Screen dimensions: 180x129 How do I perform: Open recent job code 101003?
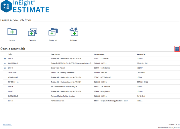10,91
